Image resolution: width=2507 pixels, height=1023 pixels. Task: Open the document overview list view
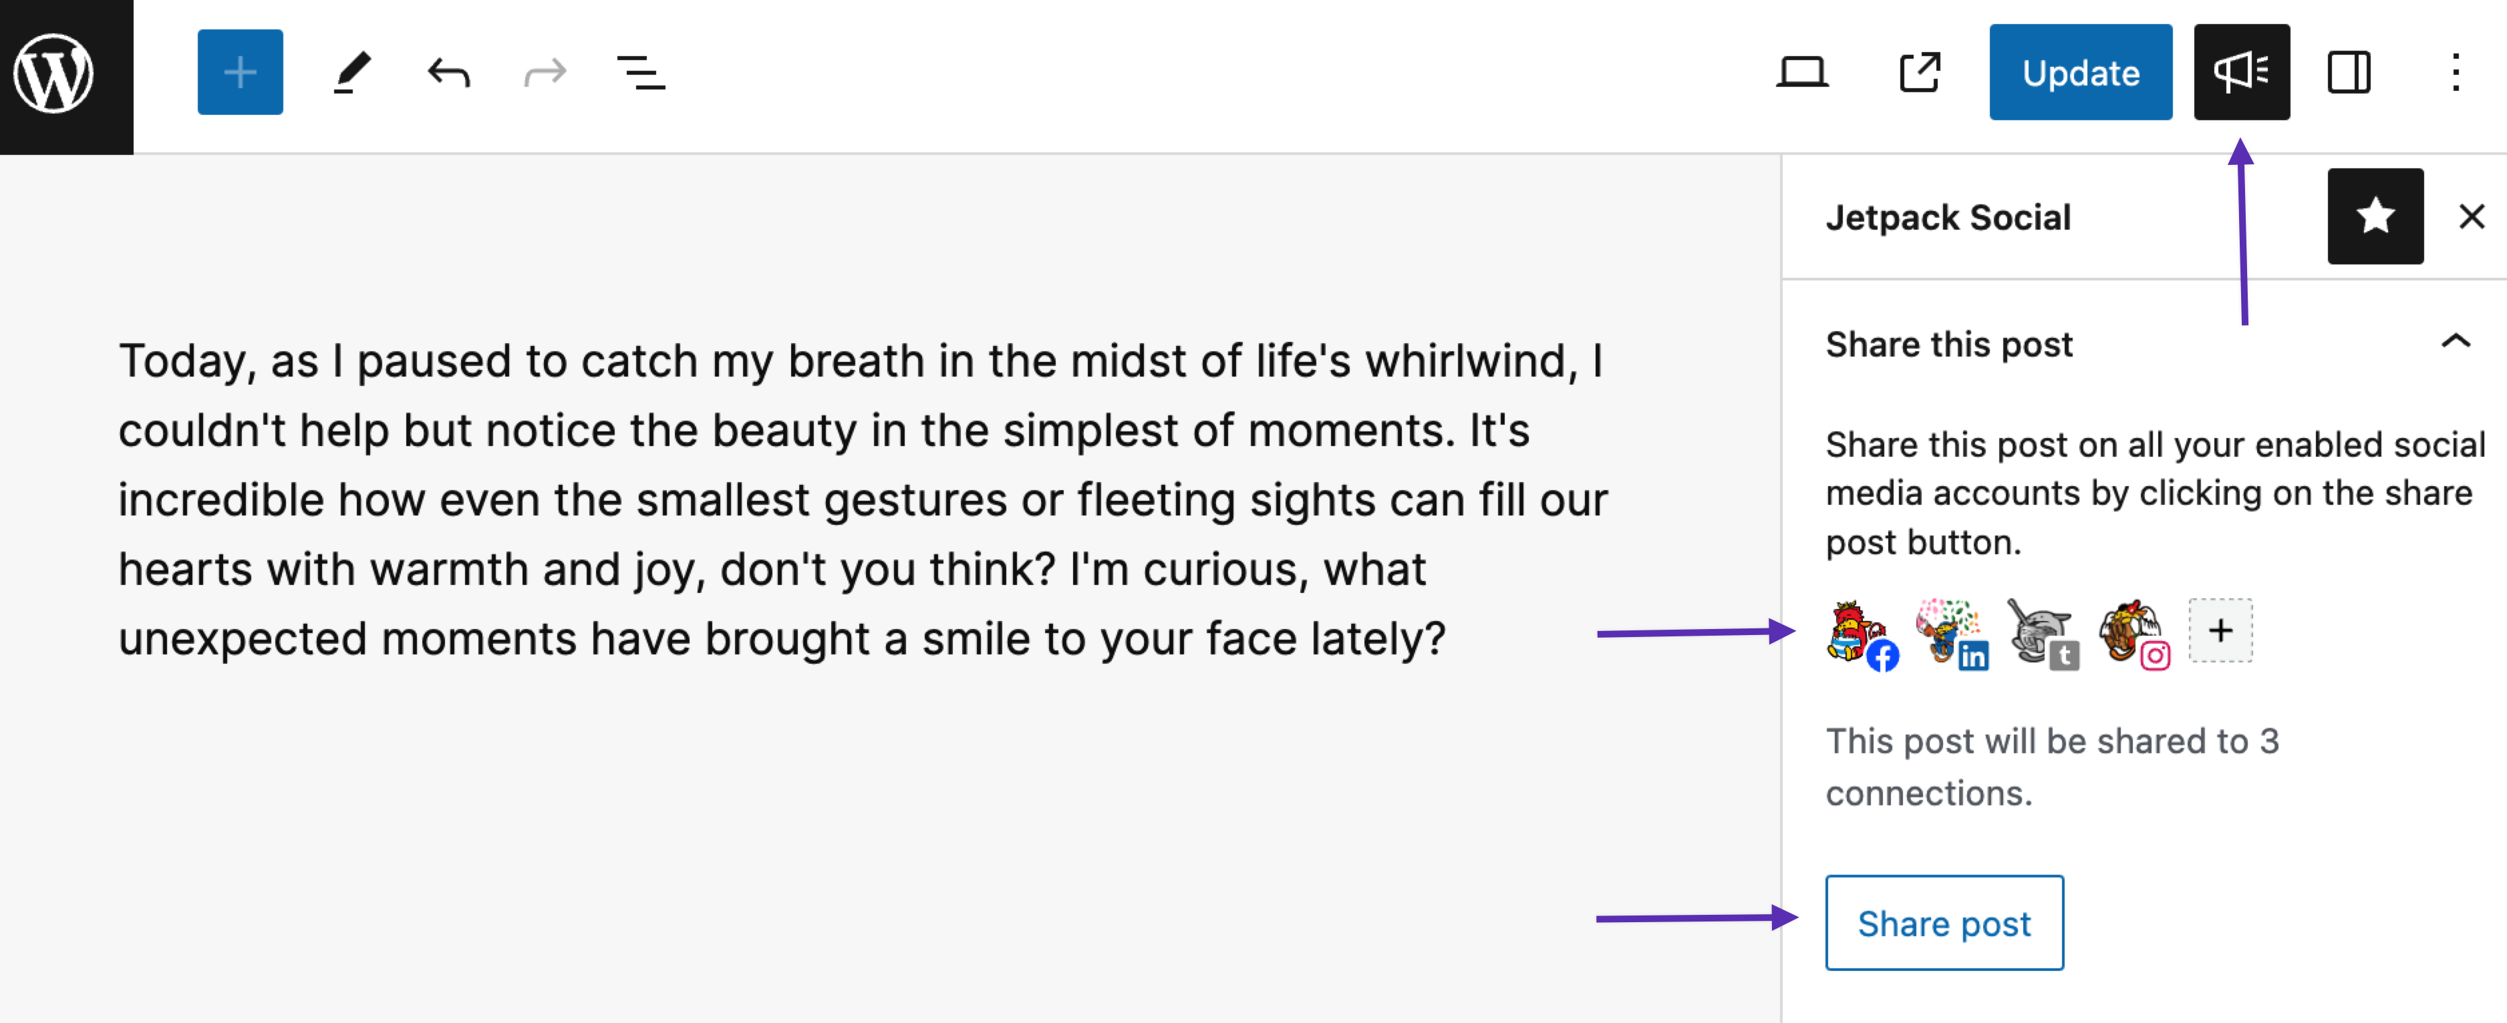(640, 72)
